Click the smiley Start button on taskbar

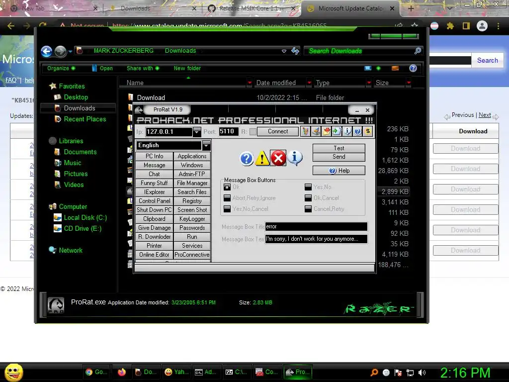13,372
